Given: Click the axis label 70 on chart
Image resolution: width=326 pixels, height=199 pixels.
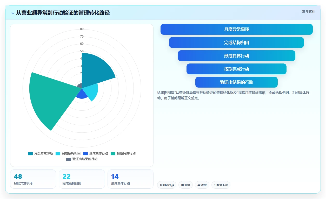Looking at the screenshot, I should pyautogui.click(x=82, y=37).
